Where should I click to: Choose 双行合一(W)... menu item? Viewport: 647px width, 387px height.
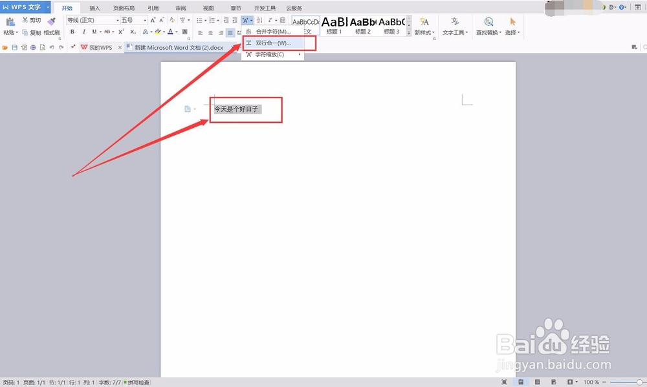tap(273, 43)
